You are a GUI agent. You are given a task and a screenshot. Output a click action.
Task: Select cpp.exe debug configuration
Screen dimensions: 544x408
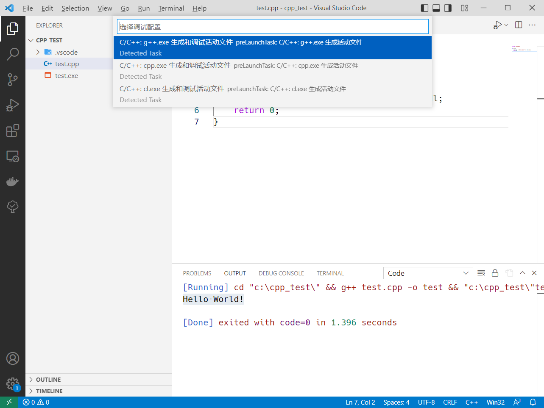tap(272, 71)
